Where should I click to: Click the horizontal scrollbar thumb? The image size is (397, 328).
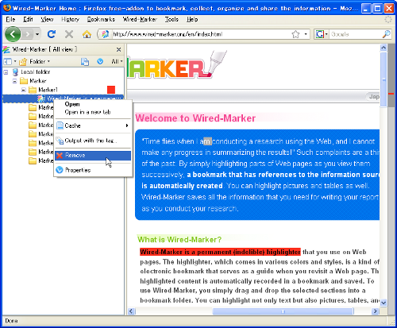(283, 311)
